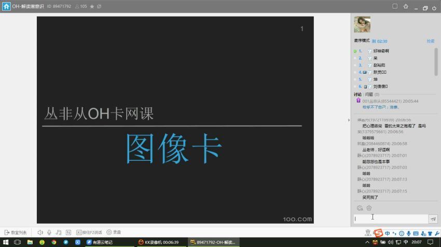The width and height of the screenshot is (441, 247).
Task: Open the Sogou wrench toolbox
Action: point(437,234)
